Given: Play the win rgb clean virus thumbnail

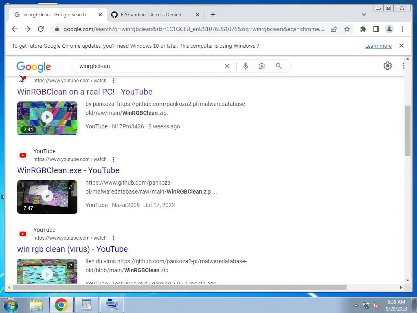Looking at the screenshot, I should (47, 271).
